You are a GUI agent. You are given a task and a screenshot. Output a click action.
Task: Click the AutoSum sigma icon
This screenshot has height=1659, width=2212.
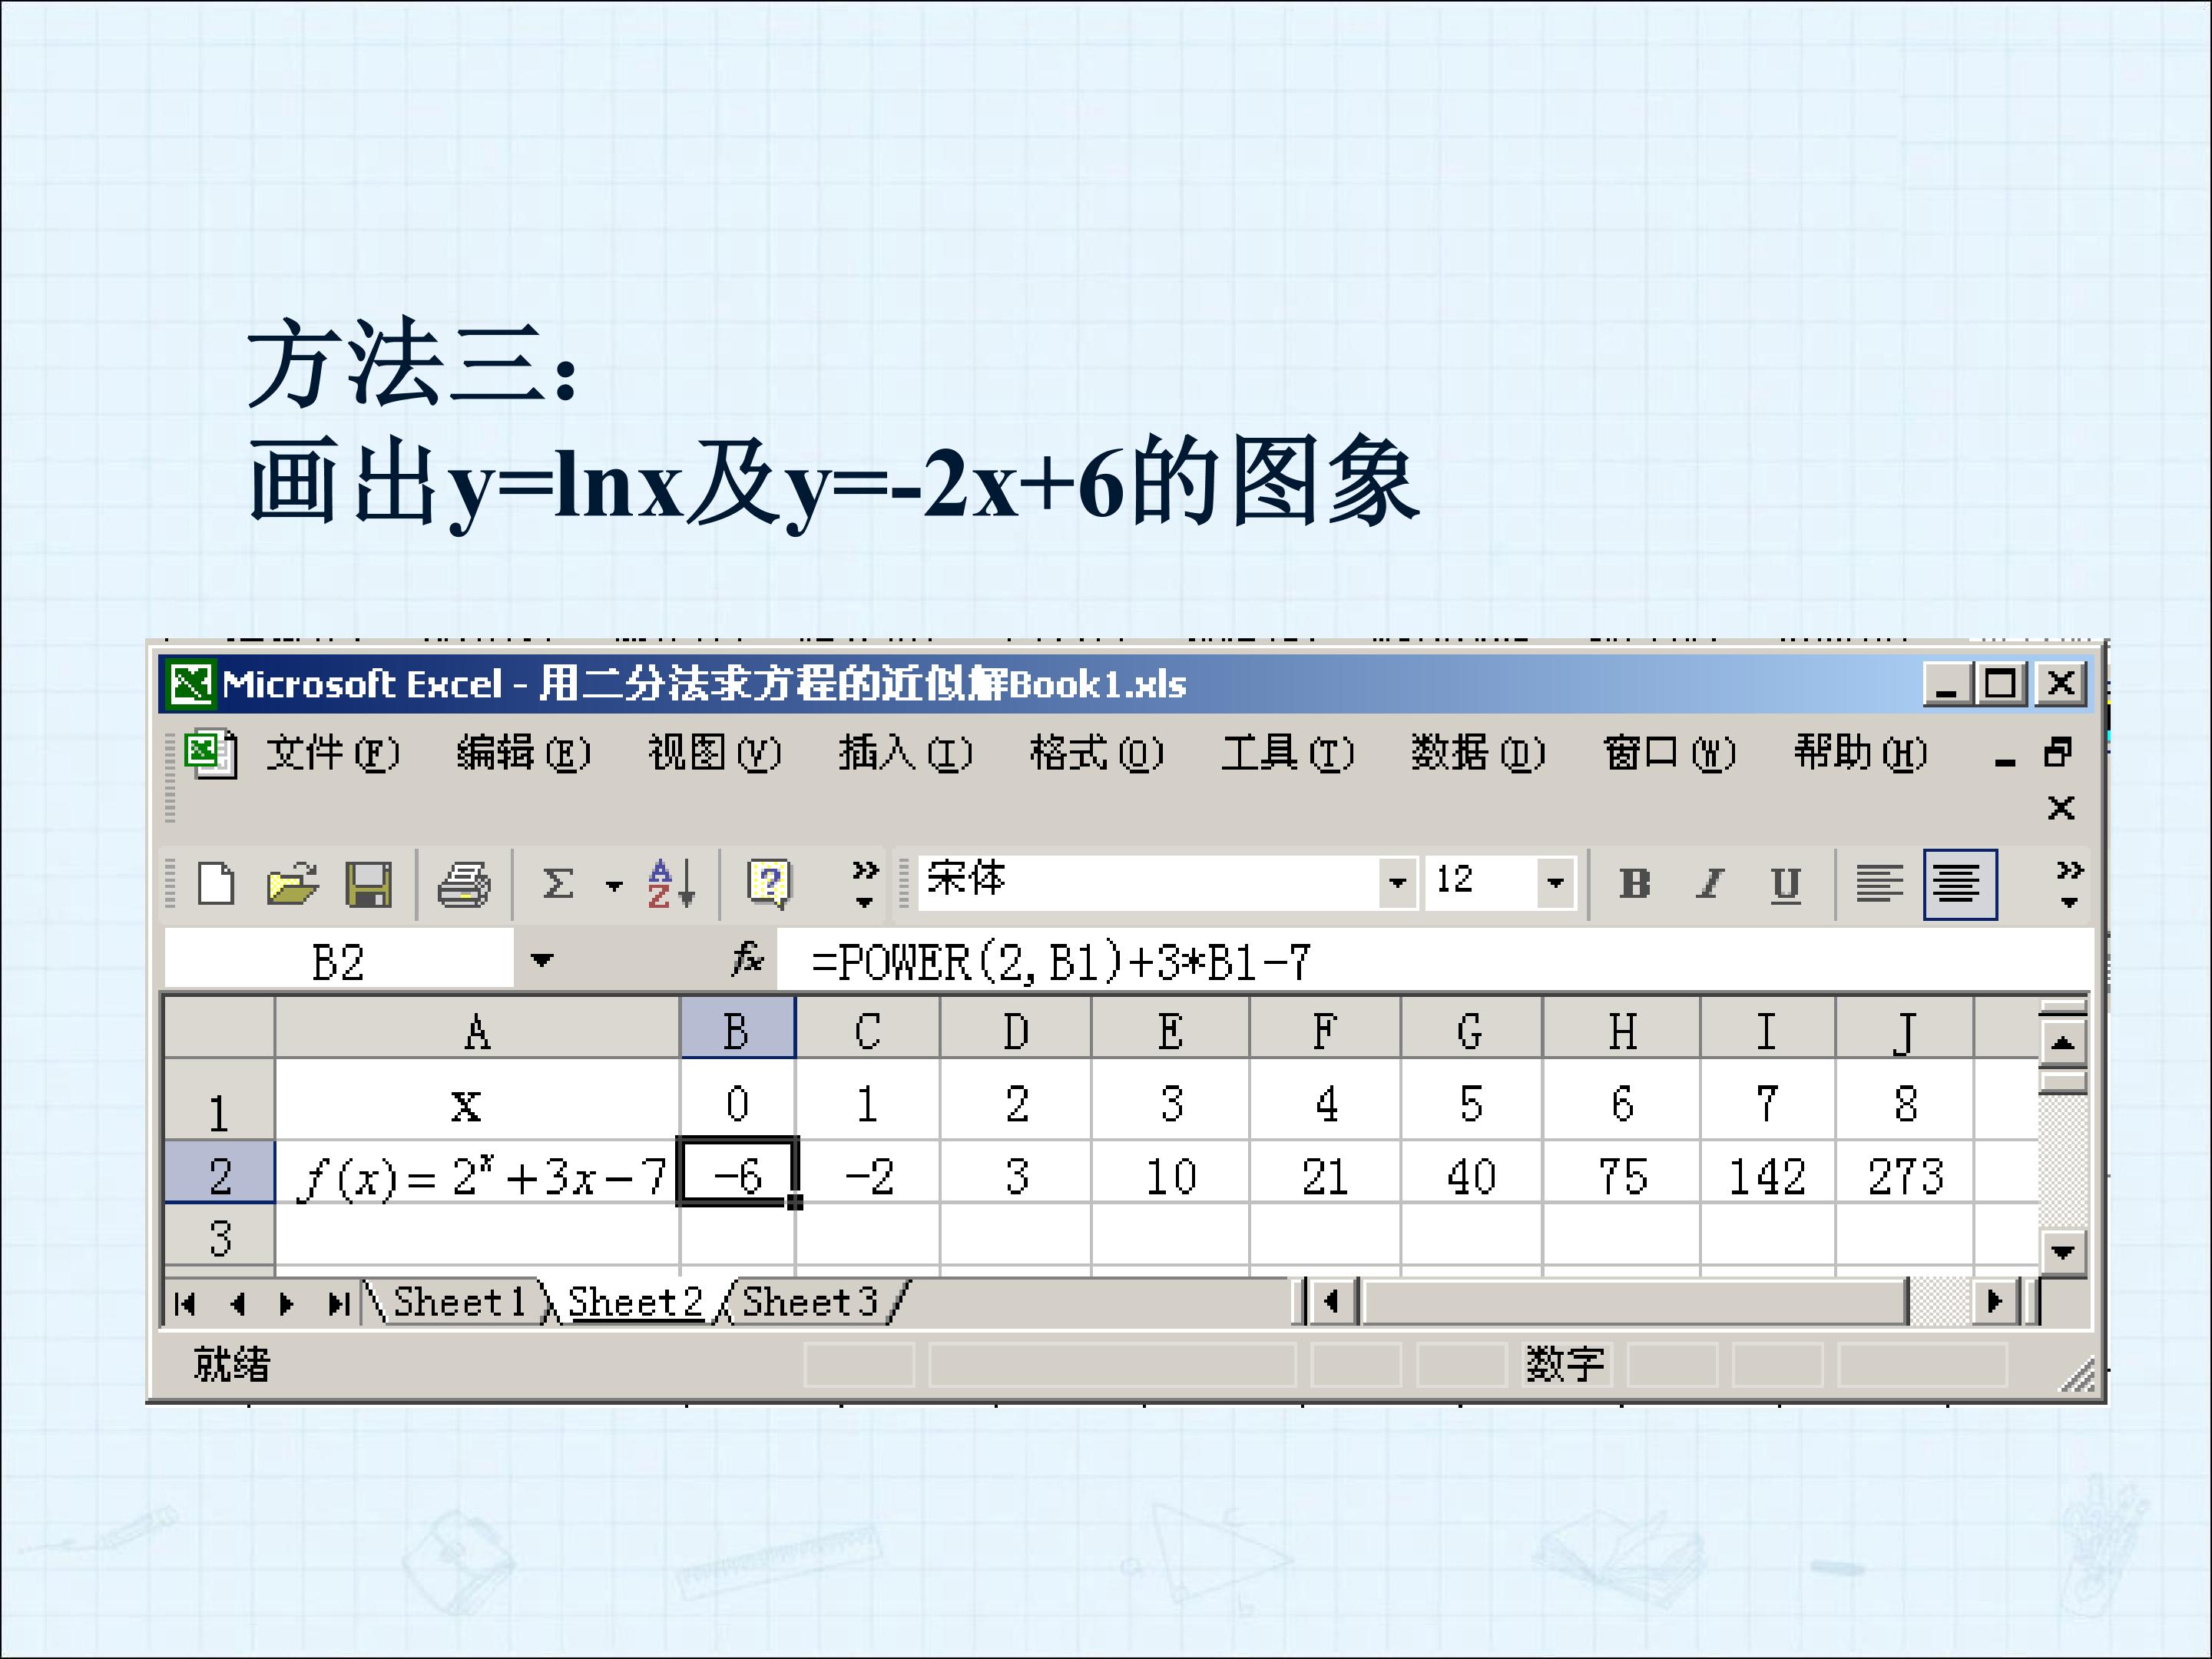click(558, 884)
